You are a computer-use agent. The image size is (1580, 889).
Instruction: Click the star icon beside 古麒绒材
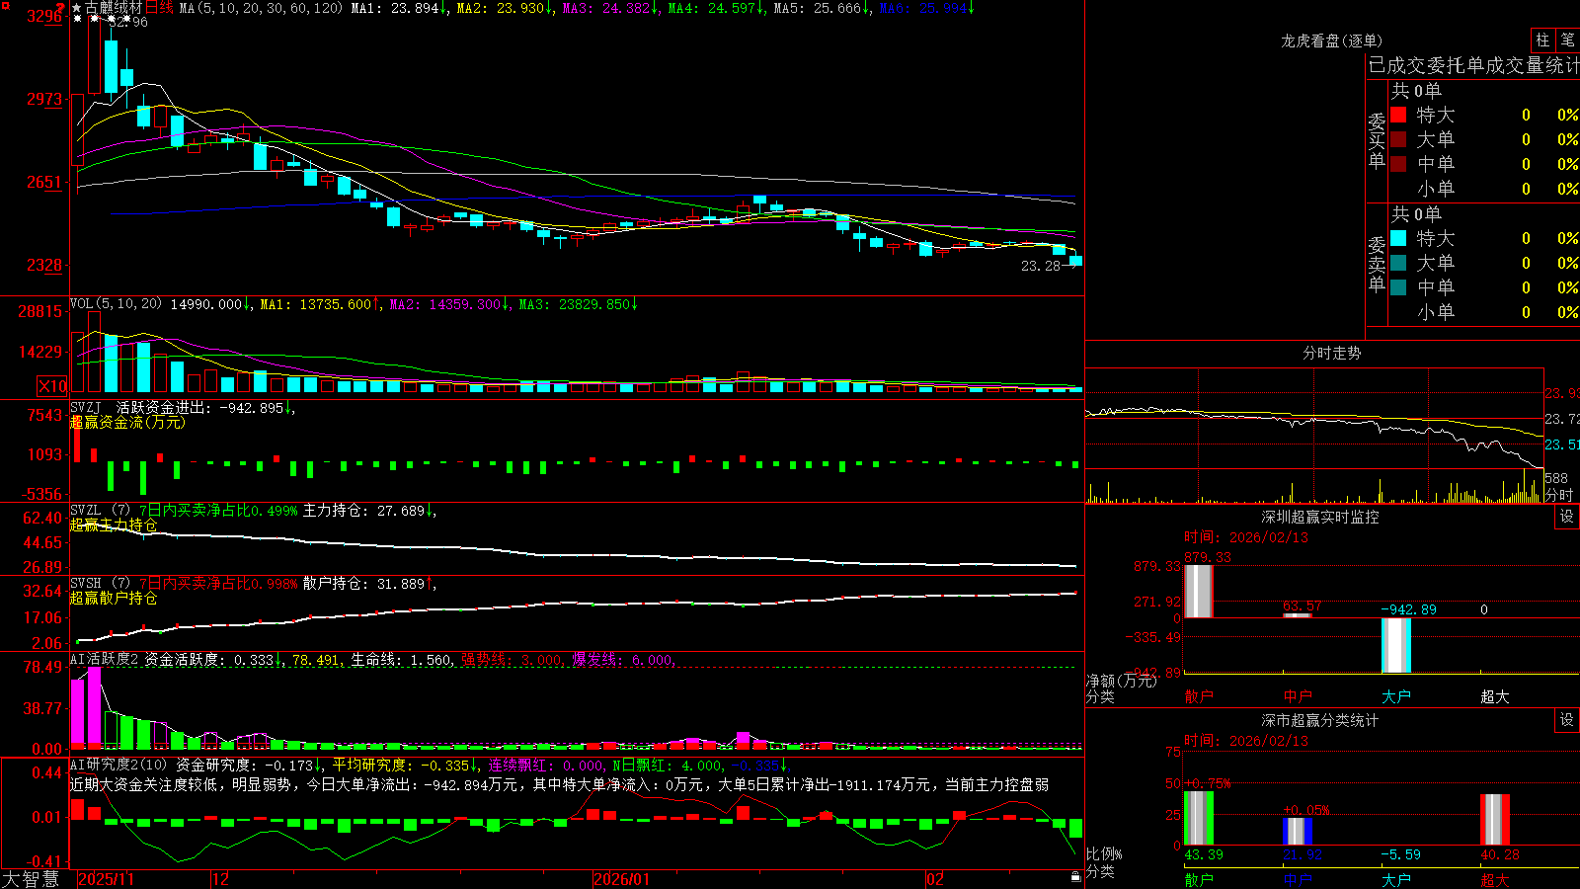click(x=77, y=8)
